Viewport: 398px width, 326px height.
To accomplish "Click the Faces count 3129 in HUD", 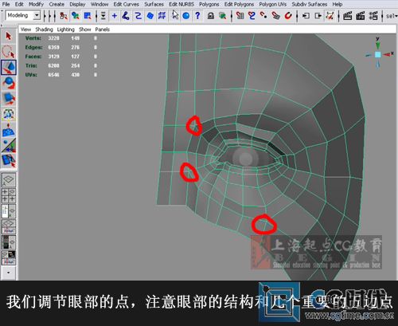I will click(53, 57).
